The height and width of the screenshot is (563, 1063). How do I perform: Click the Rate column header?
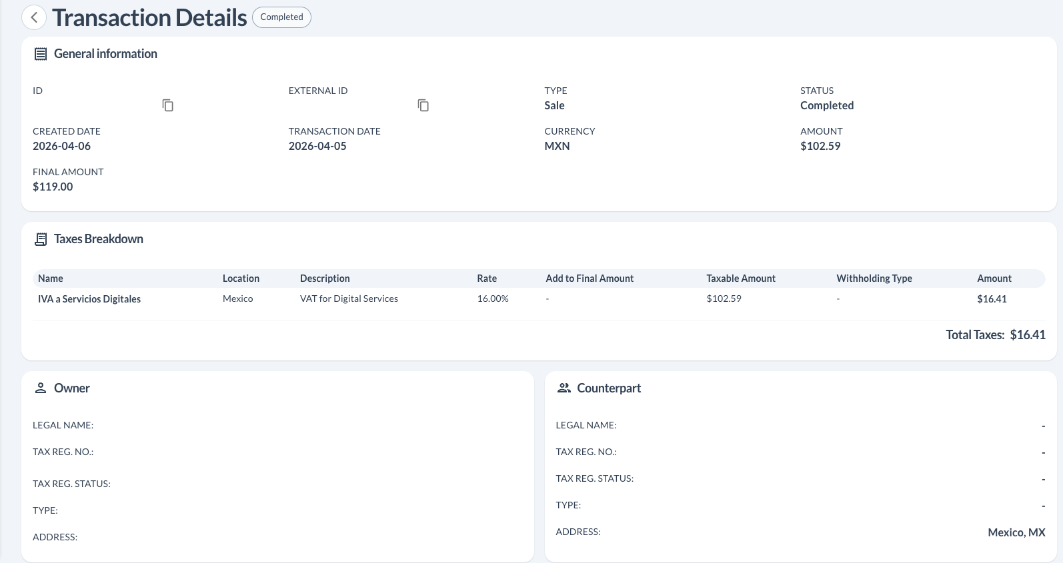pyautogui.click(x=487, y=279)
